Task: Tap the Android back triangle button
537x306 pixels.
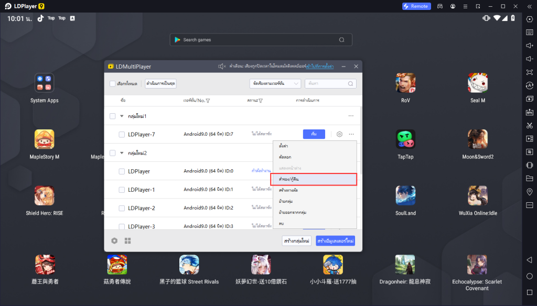Action: [x=529, y=260]
